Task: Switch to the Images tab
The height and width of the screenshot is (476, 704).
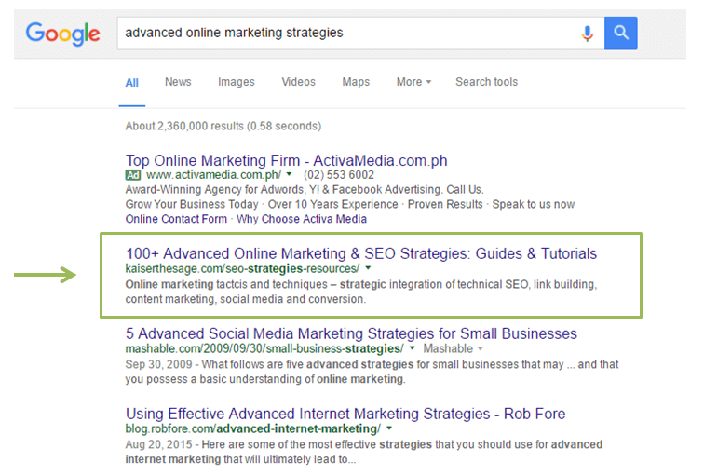Action: (237, 82)
